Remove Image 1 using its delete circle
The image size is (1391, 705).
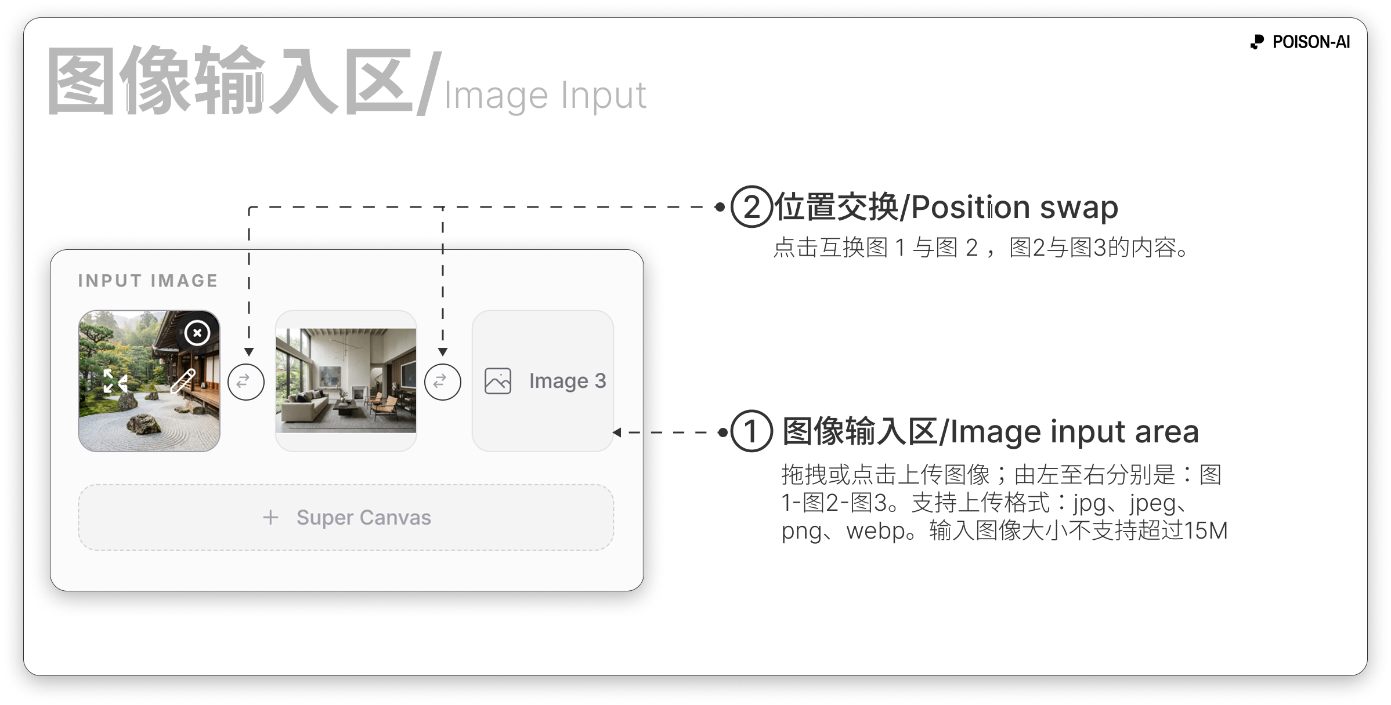pyautogui.click(x=196, y=333)
